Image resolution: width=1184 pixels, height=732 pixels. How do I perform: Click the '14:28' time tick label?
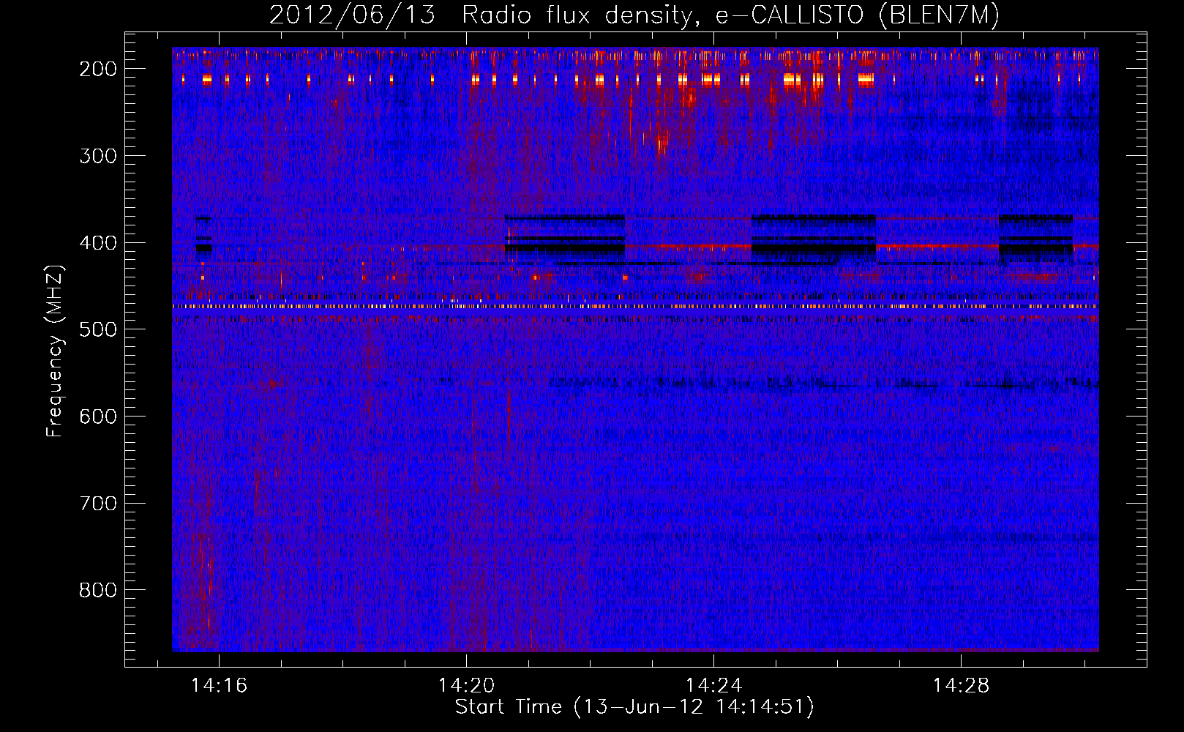pos(961,686)
